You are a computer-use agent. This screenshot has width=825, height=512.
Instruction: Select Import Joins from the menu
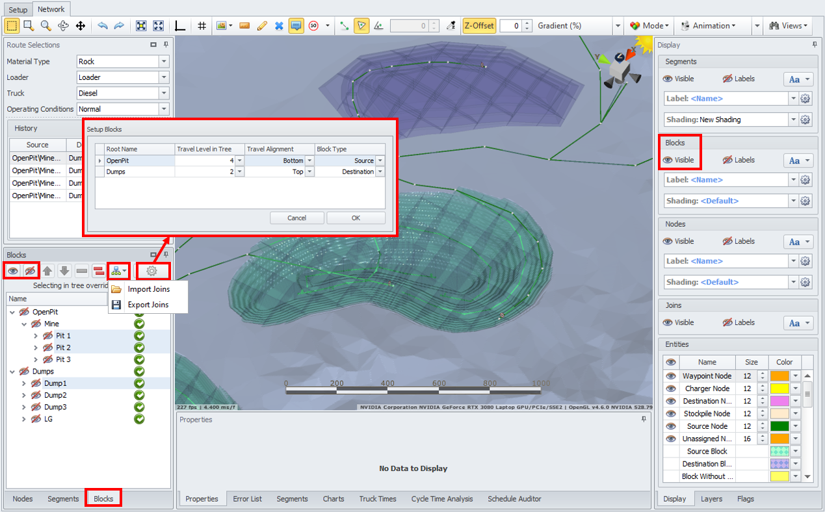click(148, 289)
